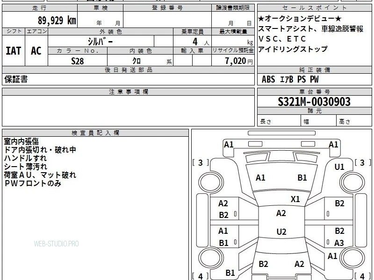Select chassis number S321M-0030903
374x280 pixels.
314,102
